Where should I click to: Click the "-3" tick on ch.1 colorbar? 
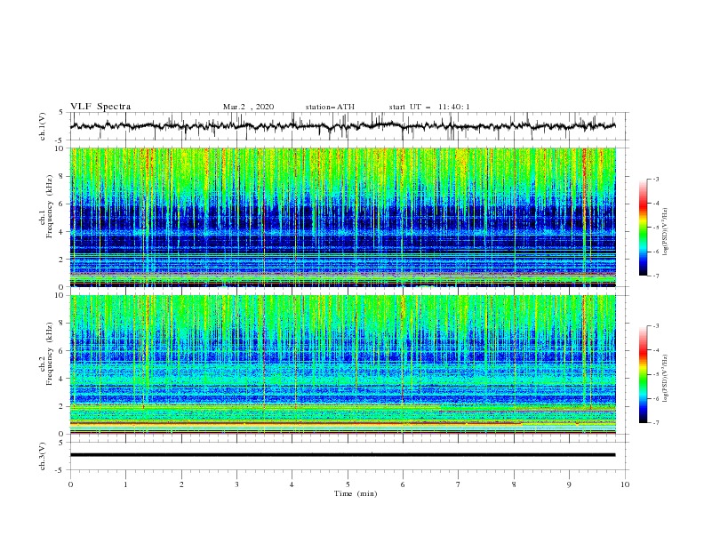655,179
